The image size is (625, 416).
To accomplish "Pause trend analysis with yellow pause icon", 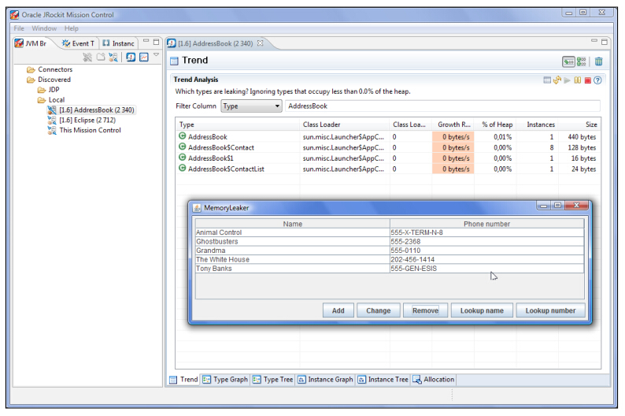I will click(x=577, y=80).
